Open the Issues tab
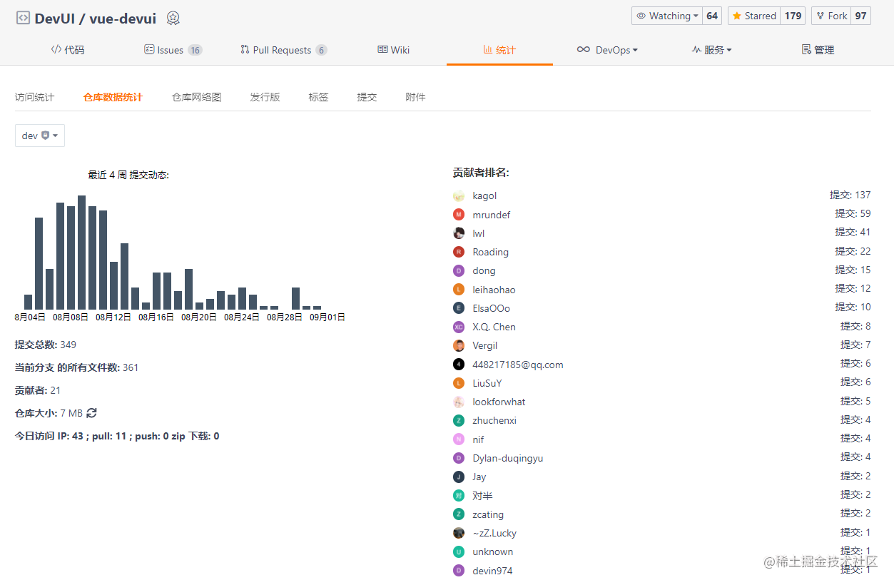This screenshot has width=894, height=585. [x=173, y=50]
